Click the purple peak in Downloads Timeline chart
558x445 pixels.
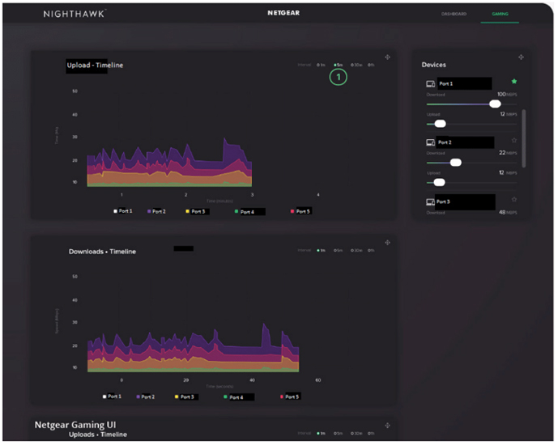tap(265, 334)
